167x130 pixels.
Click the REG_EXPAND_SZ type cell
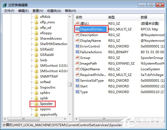(121, 64)
